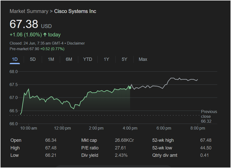This screenshot has width=231, height=168.
Task: Open the Market Summary breadcrumb link
Action: [x=29, y=11]
